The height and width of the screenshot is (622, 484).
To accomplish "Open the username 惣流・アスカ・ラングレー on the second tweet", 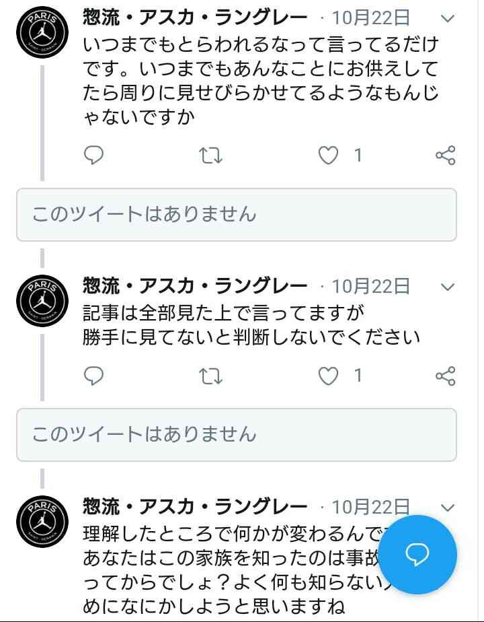I will (x=195, y=286).
